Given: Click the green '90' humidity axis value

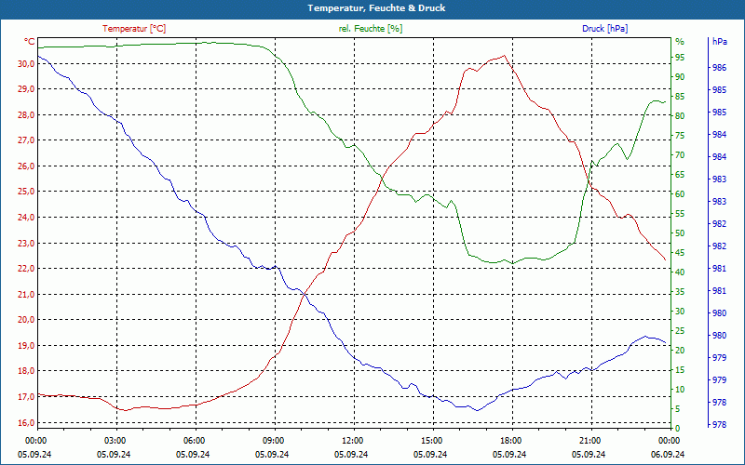Looking at the screenshot, I should point(680,77).
